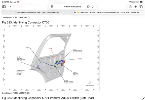Click the extensions icon in address bar
This screenshot has height=100, width=145.
89,6
